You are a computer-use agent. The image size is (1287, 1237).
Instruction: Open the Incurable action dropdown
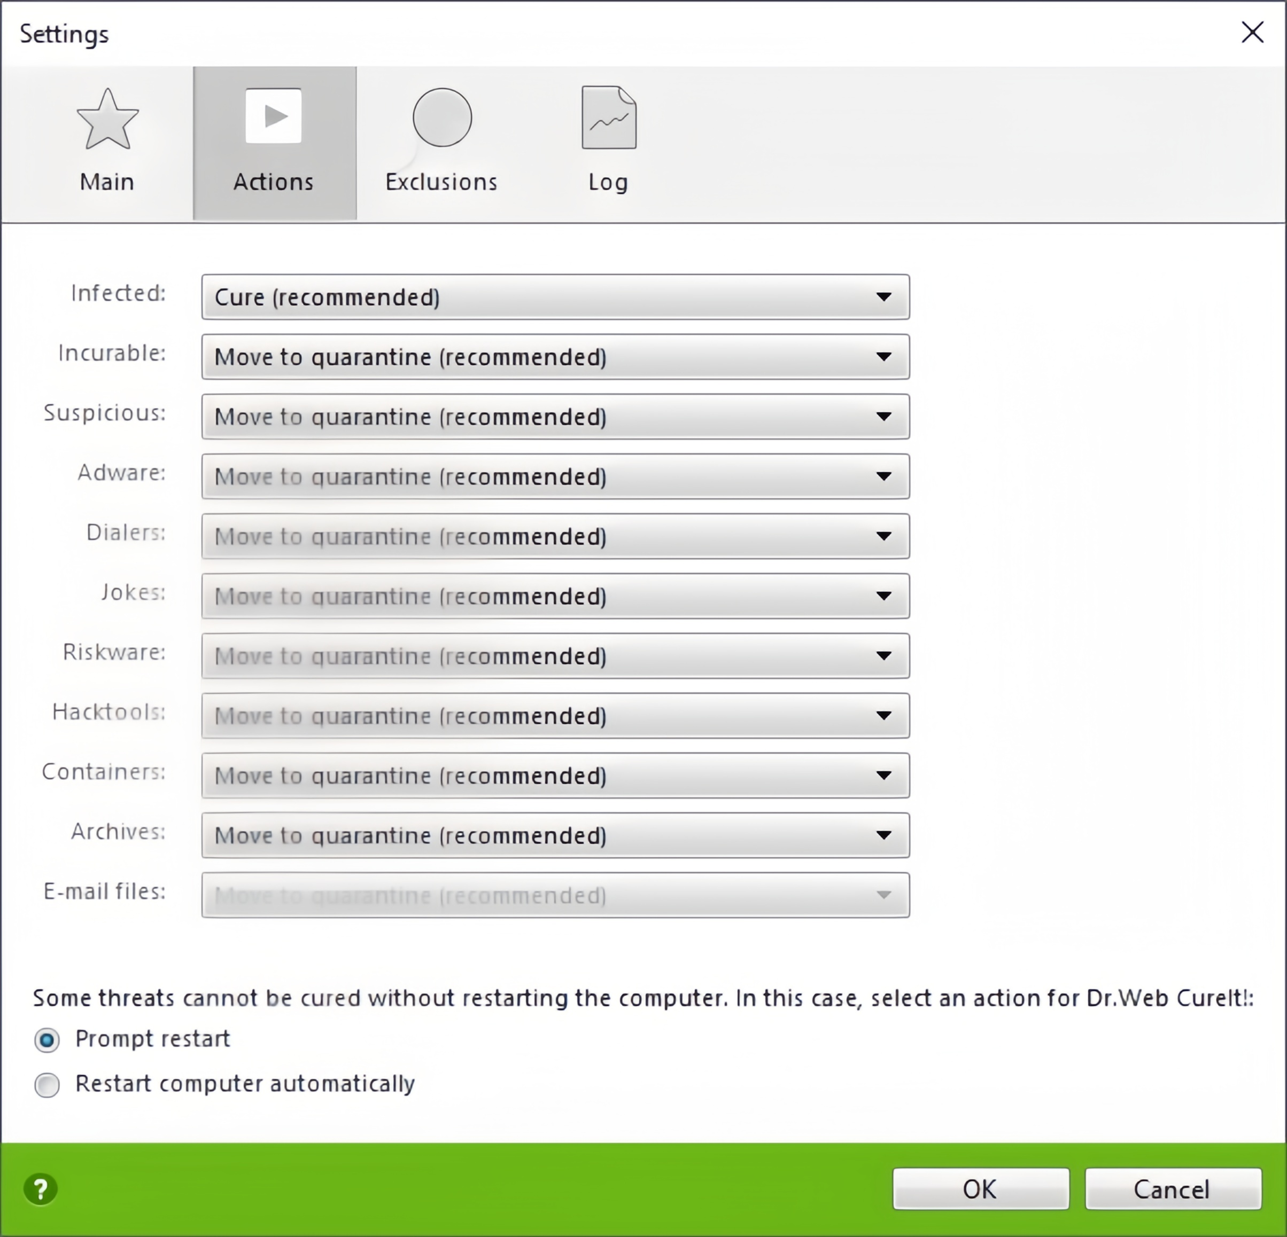pos(555,357)
